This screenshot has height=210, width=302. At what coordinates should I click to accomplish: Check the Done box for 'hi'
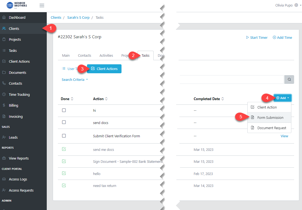pyautogui.click(x=64, y=110)
